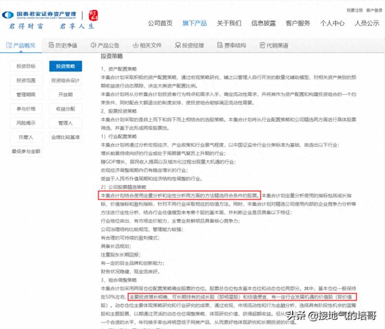Click the 客户登录 link
Image resolution: width=385 pixels, height=329 pixels.
coord(374,10)
